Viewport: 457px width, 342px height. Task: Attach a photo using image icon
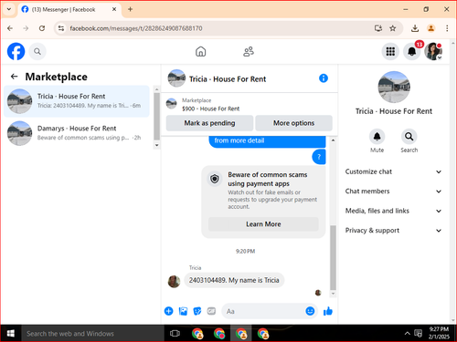click(x=183, y=311)
